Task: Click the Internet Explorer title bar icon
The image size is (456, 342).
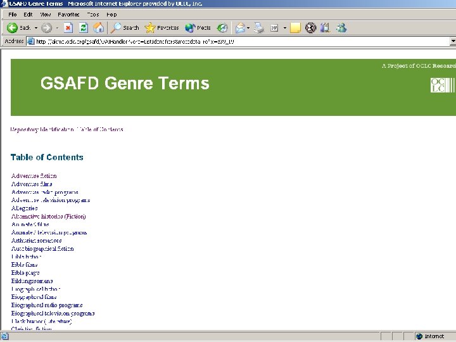Action: pyautogui.click(x=4, y=4)
